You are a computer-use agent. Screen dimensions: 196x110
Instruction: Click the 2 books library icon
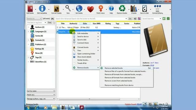(134, 9)
